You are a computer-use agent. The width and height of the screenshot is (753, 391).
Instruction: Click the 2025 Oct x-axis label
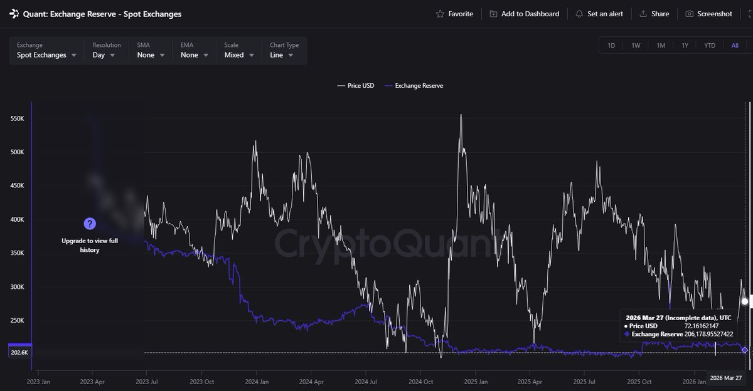tap(638, 381)
